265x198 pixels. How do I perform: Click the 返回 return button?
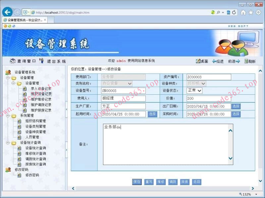197,181
